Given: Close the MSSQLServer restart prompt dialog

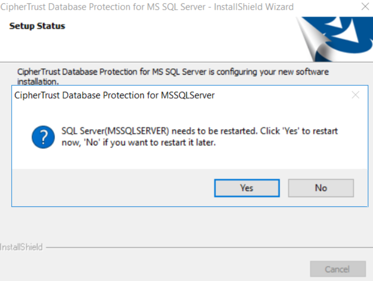Looking at the screenshot, I should point(355,95).
